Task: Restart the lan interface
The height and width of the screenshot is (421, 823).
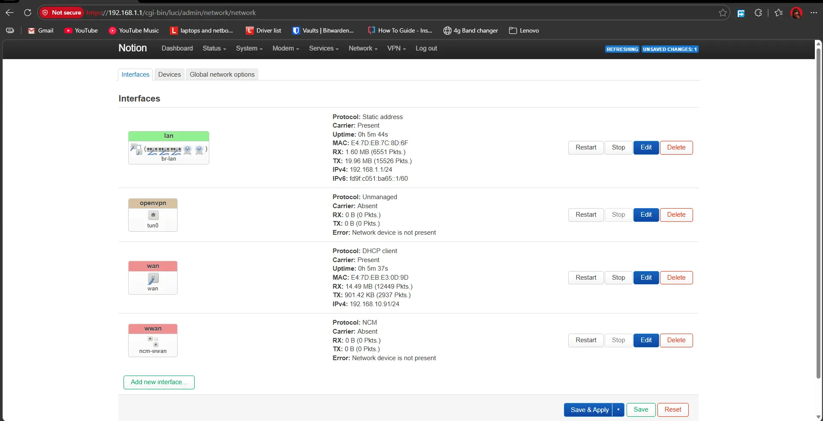Action: [586, 148]
